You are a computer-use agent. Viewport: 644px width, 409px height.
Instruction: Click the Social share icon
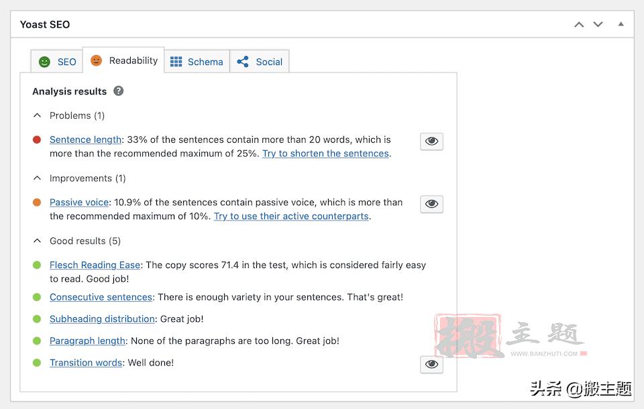pyautogui.click(x=243, y=62)
